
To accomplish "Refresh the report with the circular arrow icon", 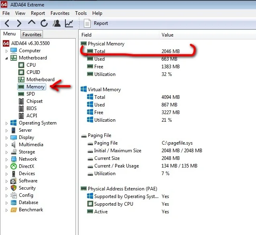I will (x=44, y=23).
